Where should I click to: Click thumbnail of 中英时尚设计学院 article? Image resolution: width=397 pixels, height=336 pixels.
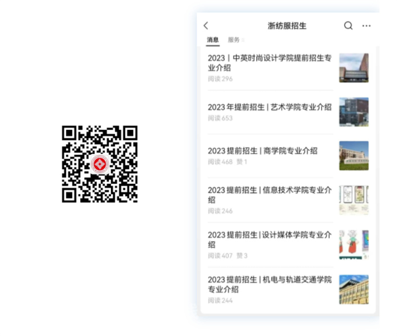click(x=354, y=68)
